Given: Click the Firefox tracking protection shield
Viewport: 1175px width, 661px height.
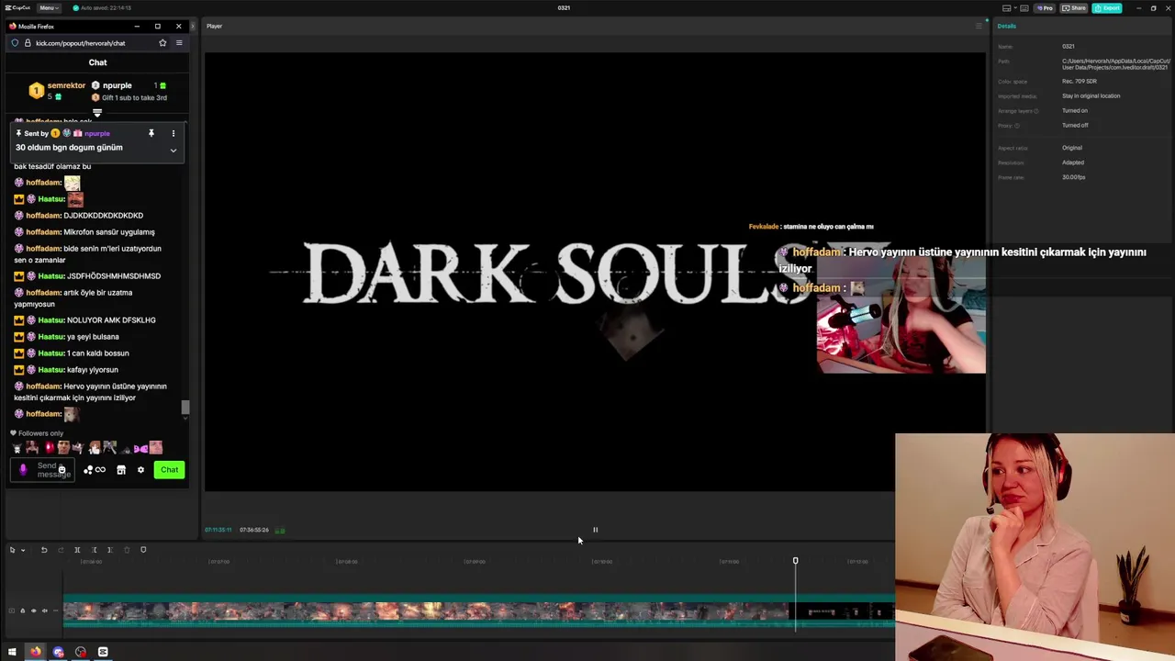Looking at the screenshot, I should point(15,43).
